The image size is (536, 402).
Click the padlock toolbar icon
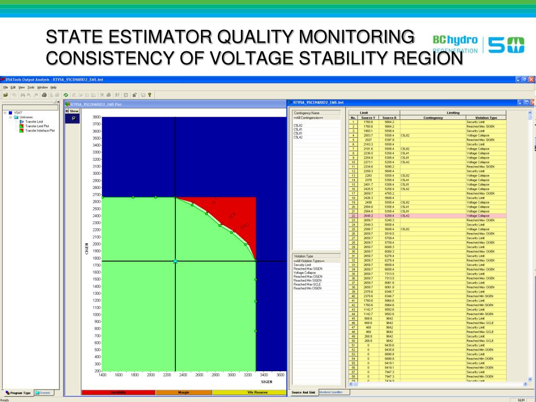coord(135,95)
